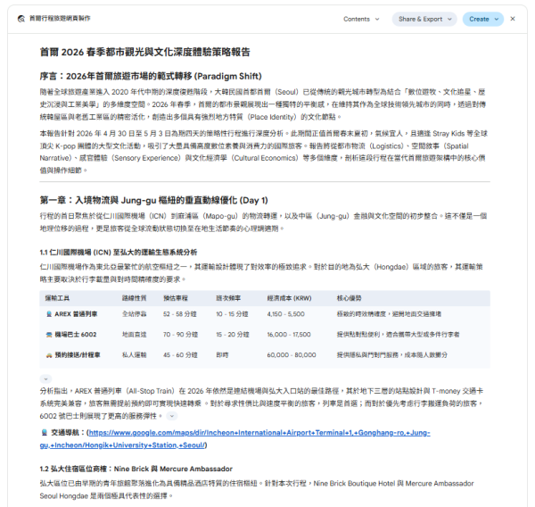Select the 45 - 60 分鐘 cell

180,355
